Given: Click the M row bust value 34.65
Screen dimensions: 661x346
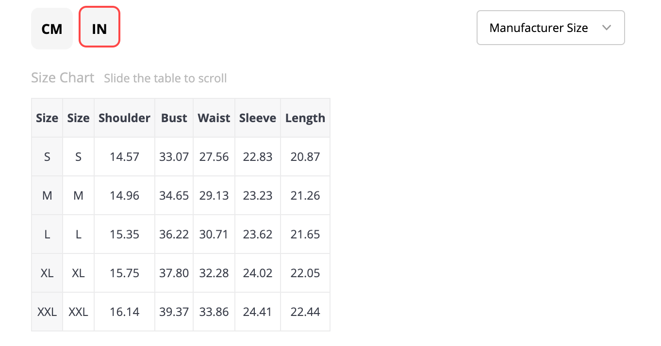Looking at the screenshot, I should 174,195.
